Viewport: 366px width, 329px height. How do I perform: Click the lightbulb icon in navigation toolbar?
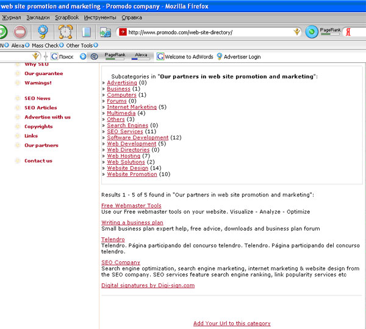[x=43, y=32]
